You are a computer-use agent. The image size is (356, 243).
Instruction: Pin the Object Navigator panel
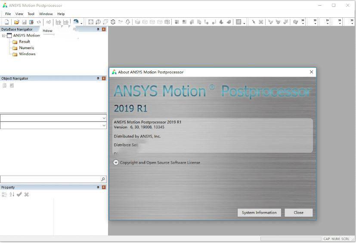click(x=98, y=78)
